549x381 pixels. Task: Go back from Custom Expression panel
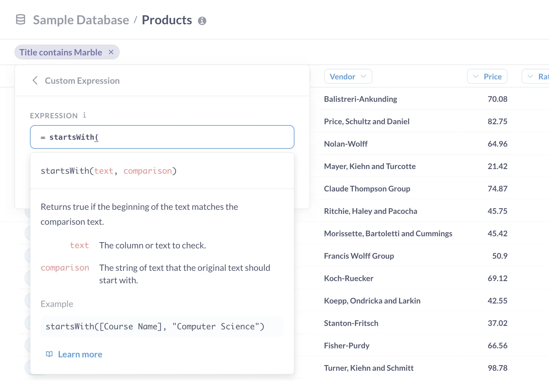(x=35, y=81)
